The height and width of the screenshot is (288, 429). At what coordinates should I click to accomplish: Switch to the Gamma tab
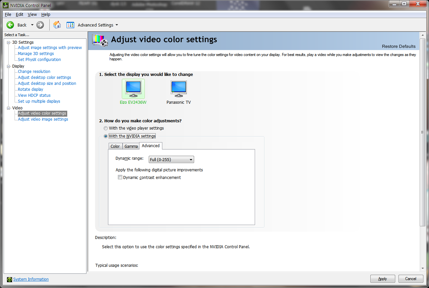click(131, 146)
